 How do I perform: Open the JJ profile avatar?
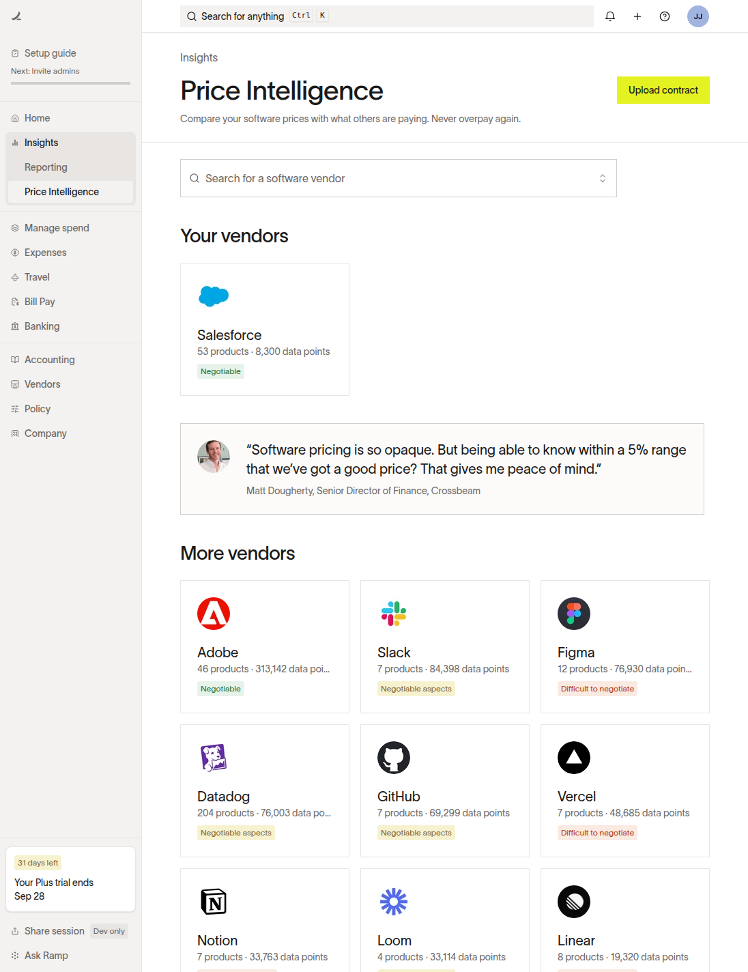coord(698,16)
